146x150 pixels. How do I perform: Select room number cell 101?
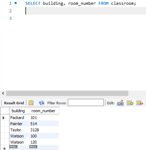click(44, 118)
